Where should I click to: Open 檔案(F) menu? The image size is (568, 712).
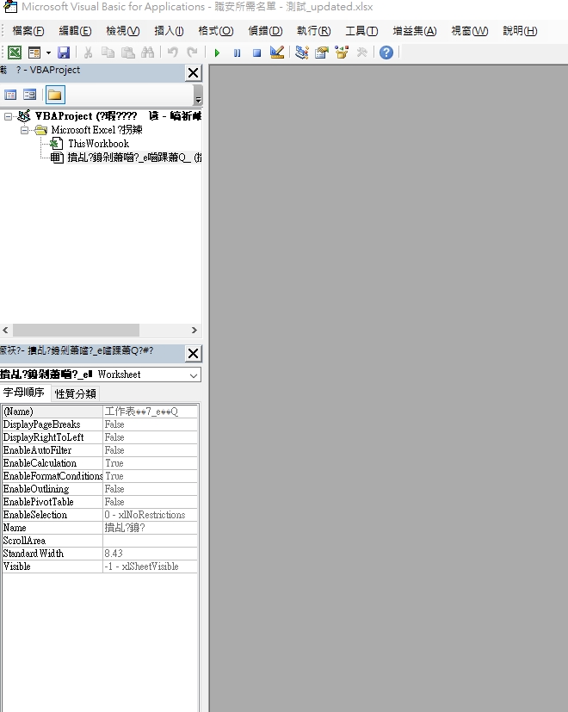pyautogui.click(x=28, y=31)
